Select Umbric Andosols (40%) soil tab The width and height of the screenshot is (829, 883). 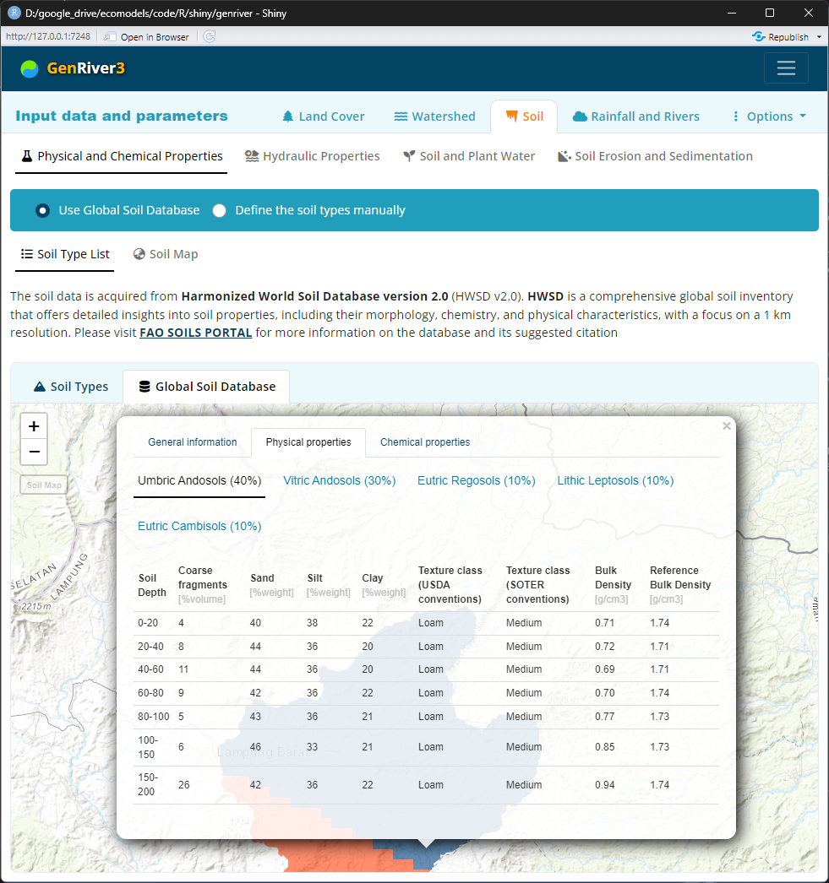click(199, 481)
